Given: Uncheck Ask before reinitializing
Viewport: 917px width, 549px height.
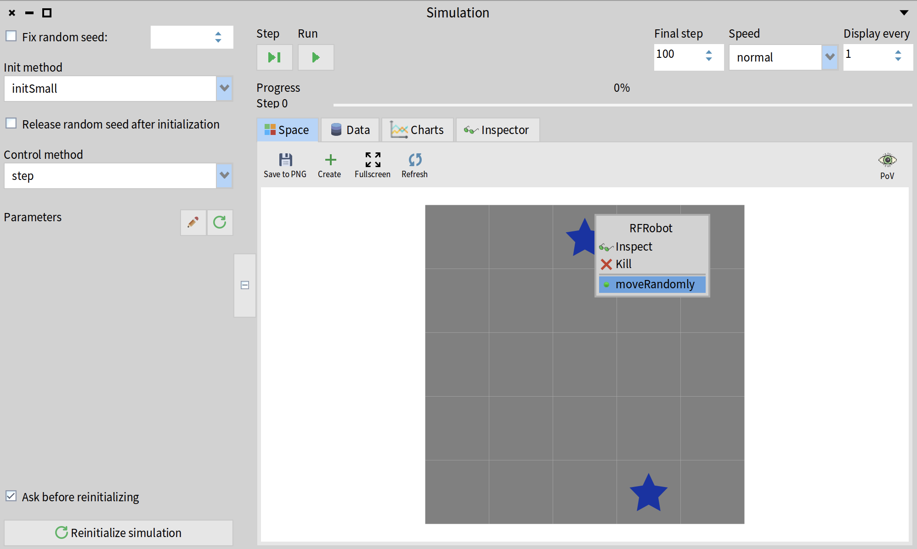Looking at the screenshot, I should point(11,496).
